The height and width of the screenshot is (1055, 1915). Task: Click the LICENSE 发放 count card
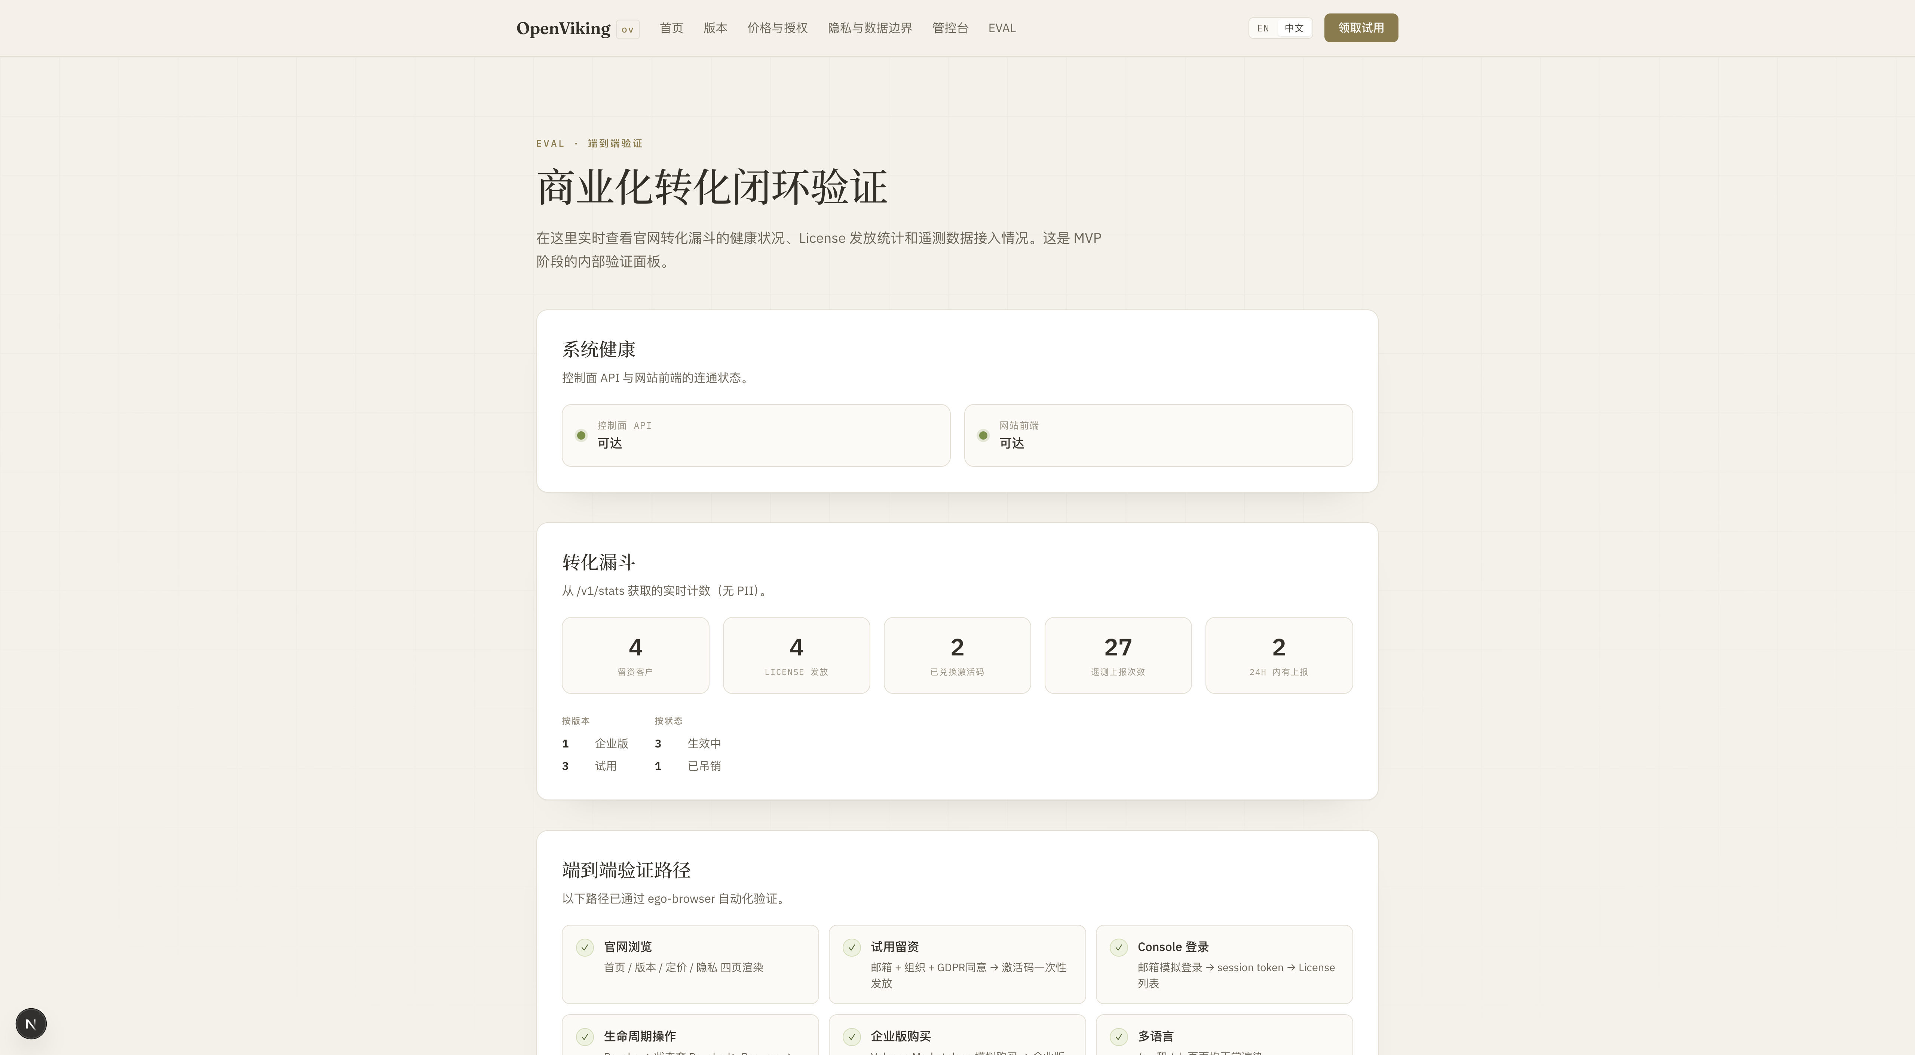(x=796, y=655)
